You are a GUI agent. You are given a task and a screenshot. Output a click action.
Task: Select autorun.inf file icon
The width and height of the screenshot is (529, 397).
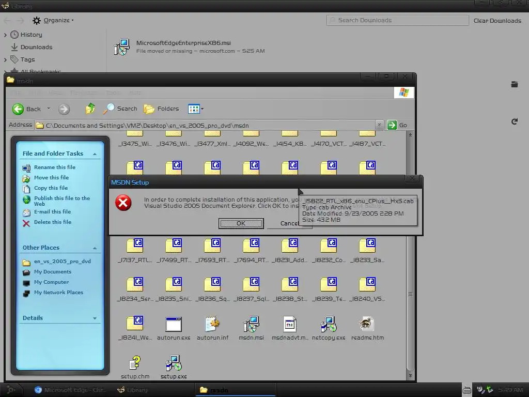coord(212,324)
